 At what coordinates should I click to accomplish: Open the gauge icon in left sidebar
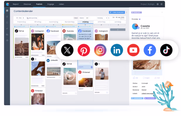click(x=7, y=40)
